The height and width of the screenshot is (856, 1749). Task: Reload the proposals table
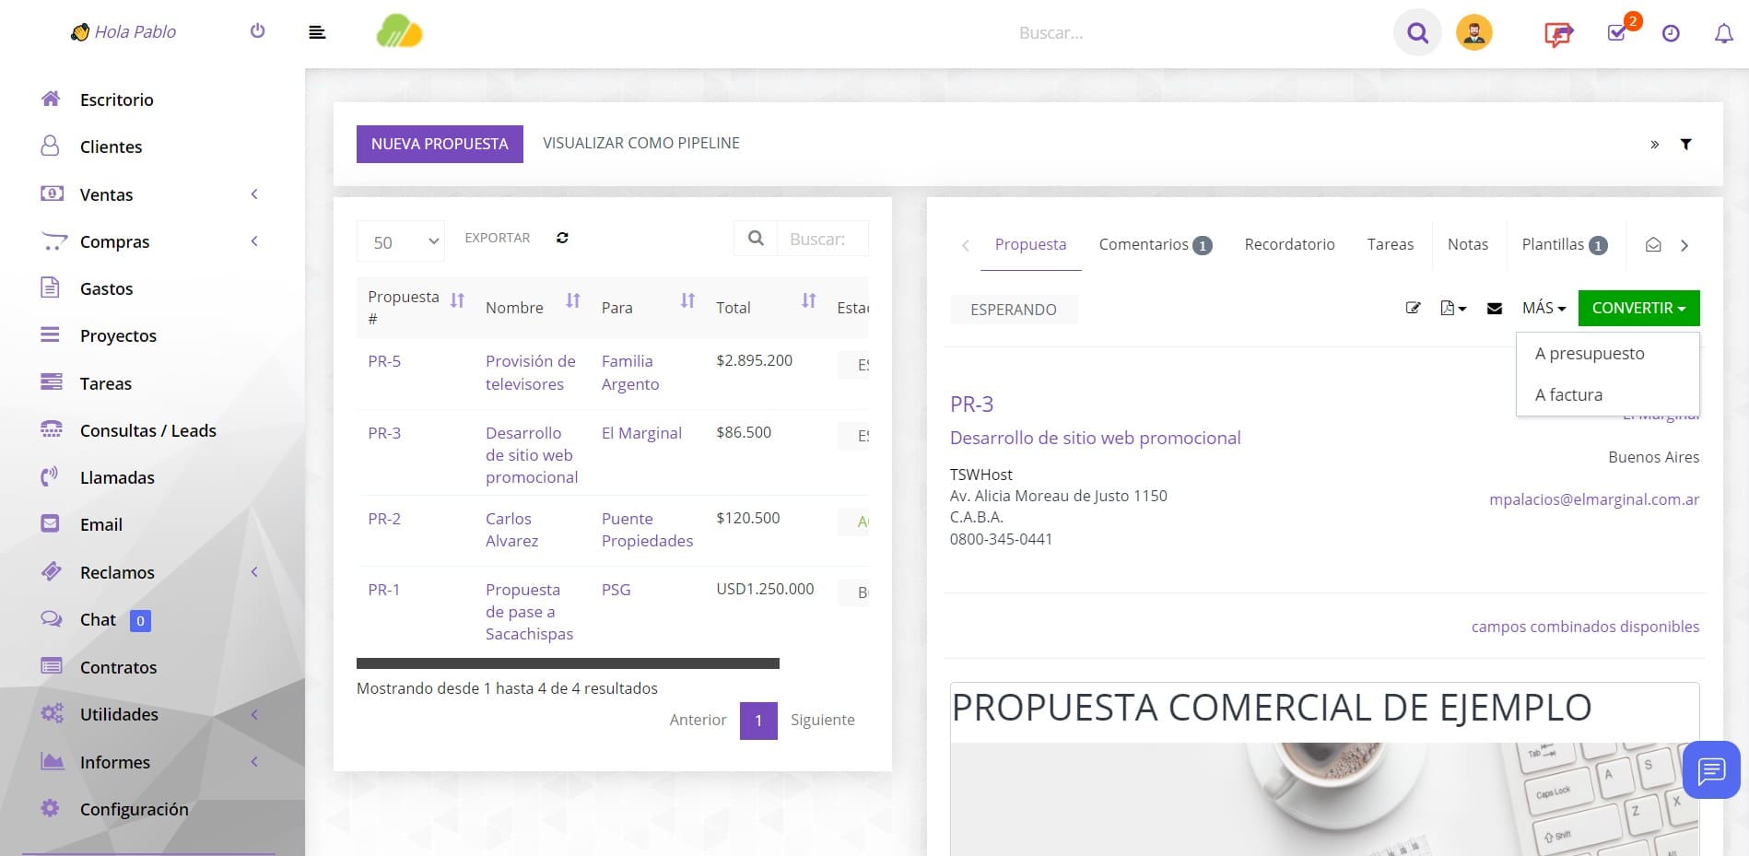pos(562,238)
